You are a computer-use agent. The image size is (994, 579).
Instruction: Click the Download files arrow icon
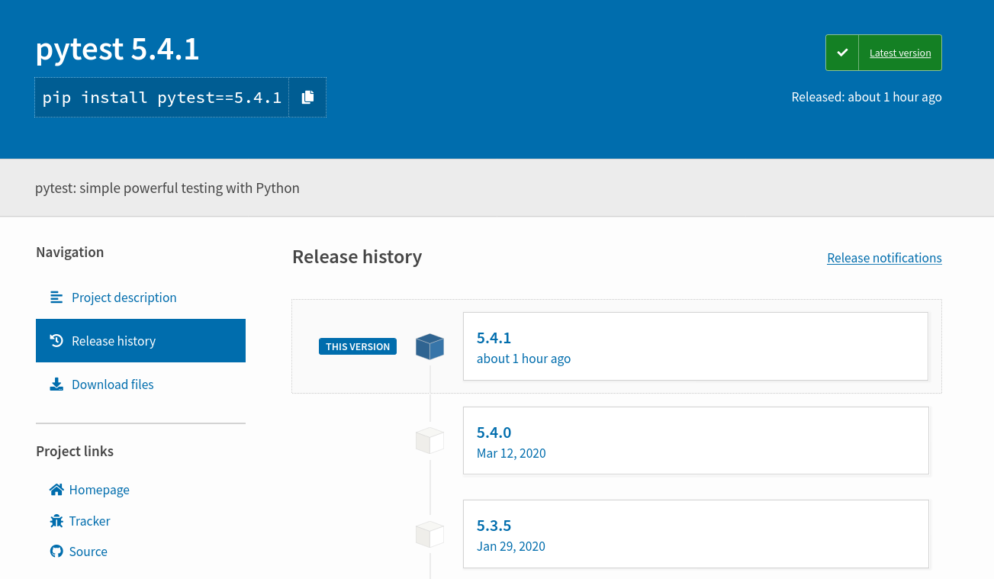coord(56,384)
